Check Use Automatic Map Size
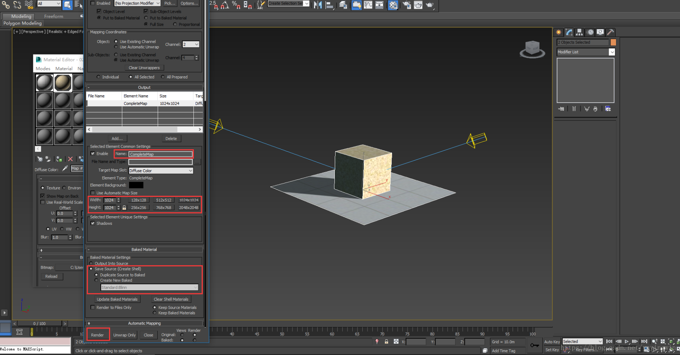This screenshot has height=355, width=680. coord(93,193)
